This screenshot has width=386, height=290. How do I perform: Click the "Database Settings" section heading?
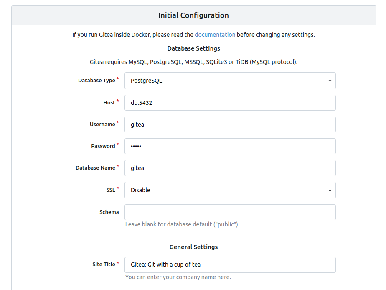pos(193,48)
